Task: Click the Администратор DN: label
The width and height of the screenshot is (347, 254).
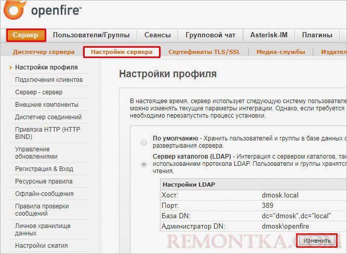Action: point(193,226)
